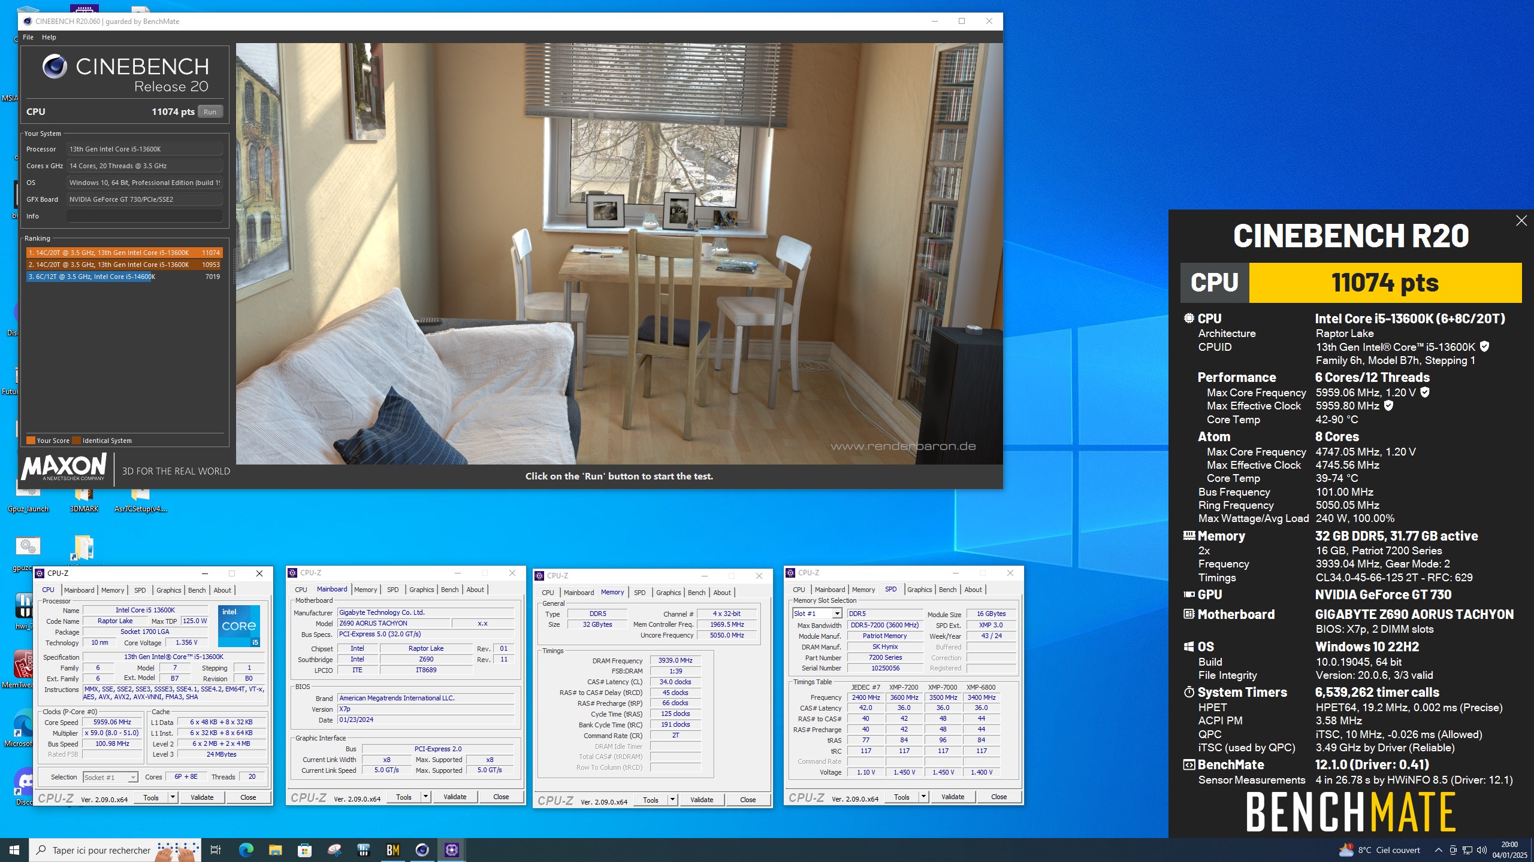The image size is (1534, 862).
Task: Select the ranking row scoring 10953
Action: [x=124, y=265]
